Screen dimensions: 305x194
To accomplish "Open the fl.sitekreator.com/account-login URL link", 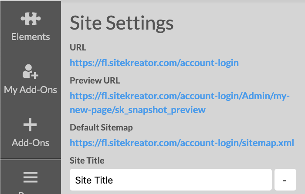I will (x=154, y=63).
